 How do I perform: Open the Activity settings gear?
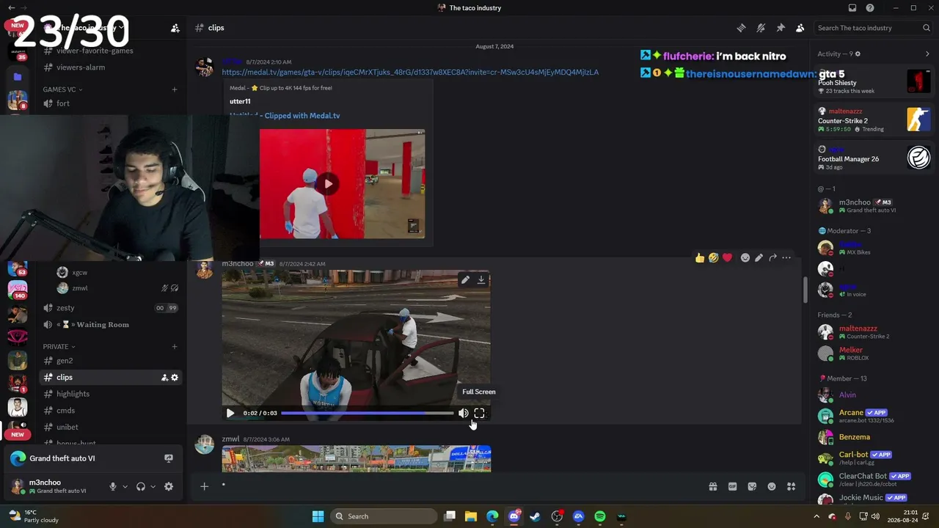858,54
